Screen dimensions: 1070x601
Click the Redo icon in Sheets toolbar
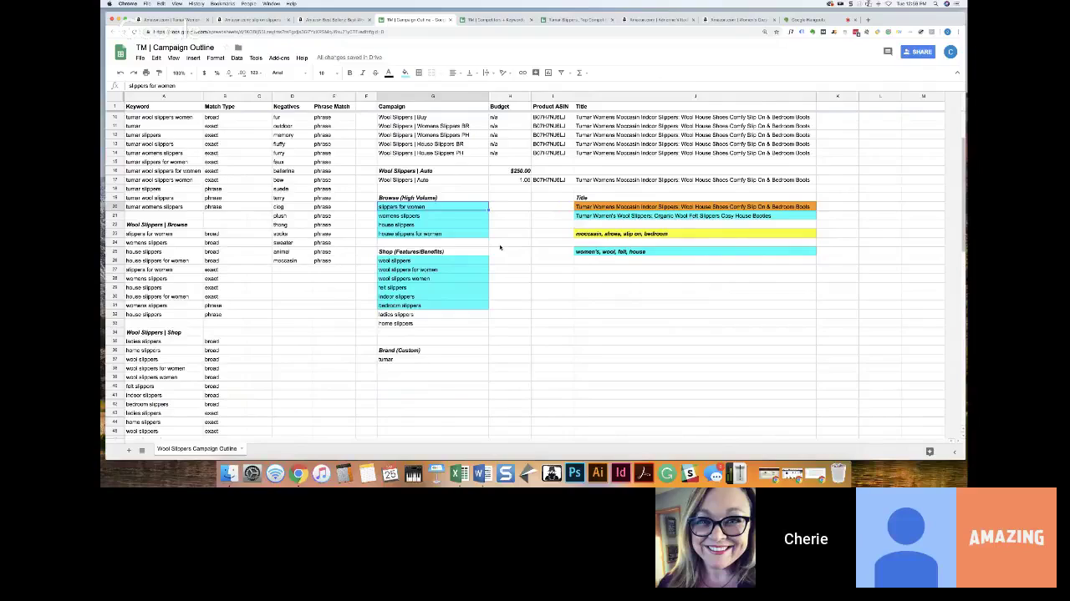click(133, 73)
